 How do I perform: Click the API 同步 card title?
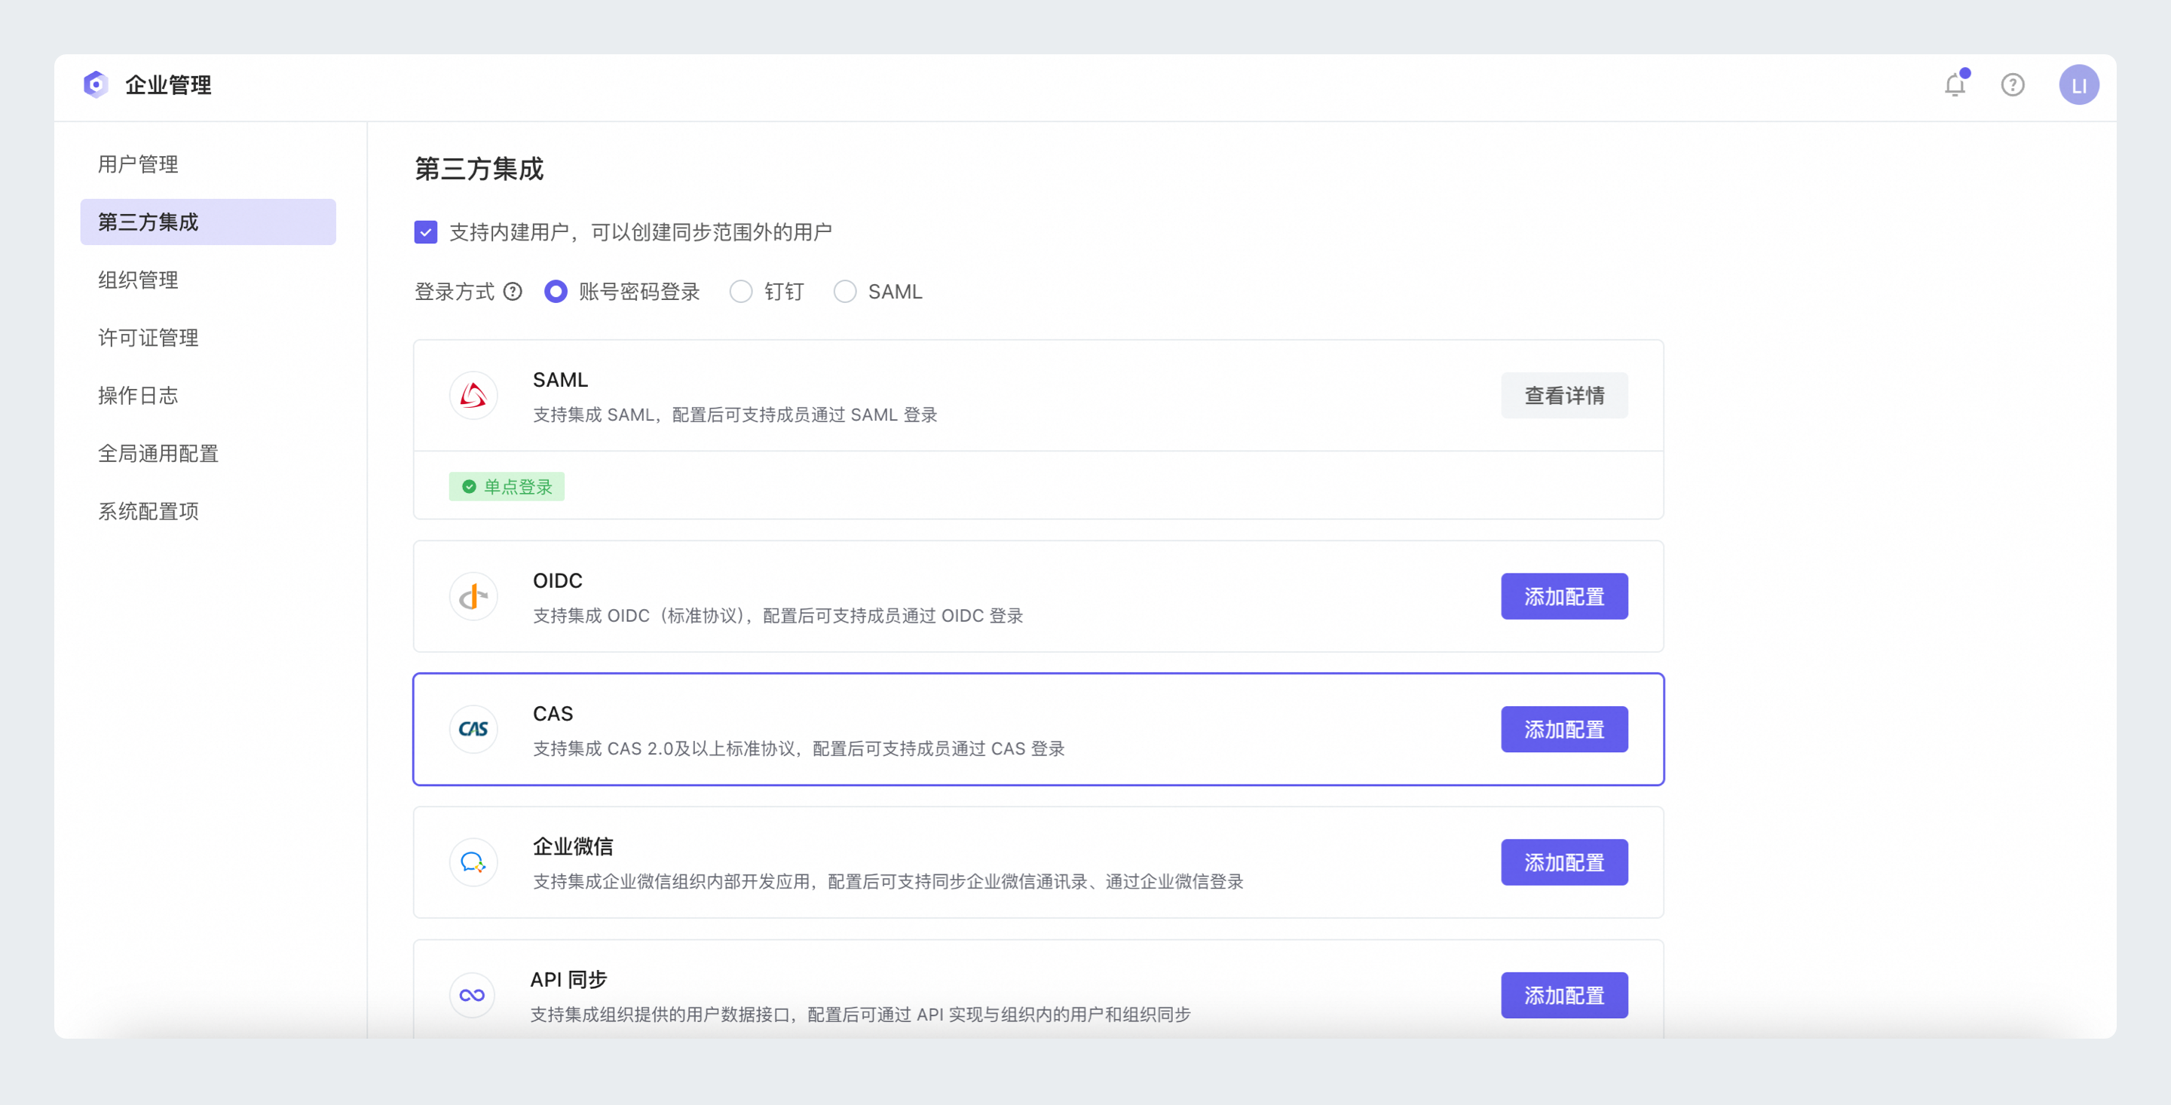coord(569,979)
